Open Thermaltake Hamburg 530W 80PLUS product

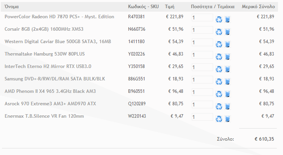point(45,54)
